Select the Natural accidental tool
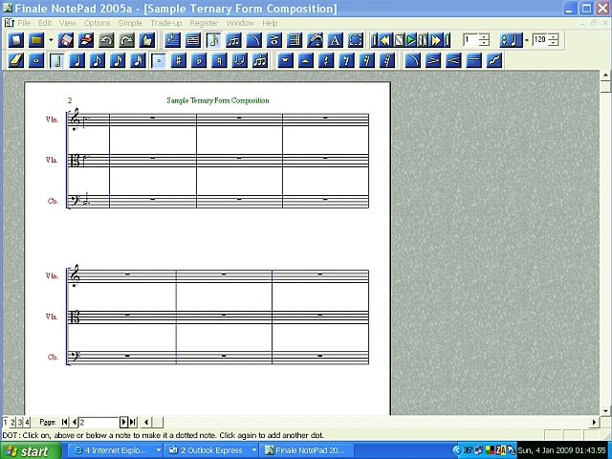Screen dimensions: 612x459 click(x=219, y=61)
